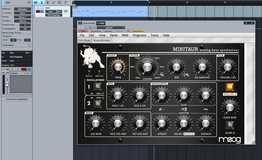Uncheck the 'Ebenen folgen Events' checkbox
The width and height of the screenshot is (262, 160).
pos(29,33)
